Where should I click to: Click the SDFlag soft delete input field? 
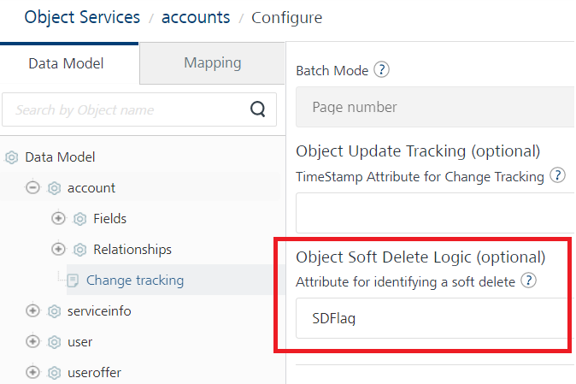pyautogui.click(x=433, y=318)
